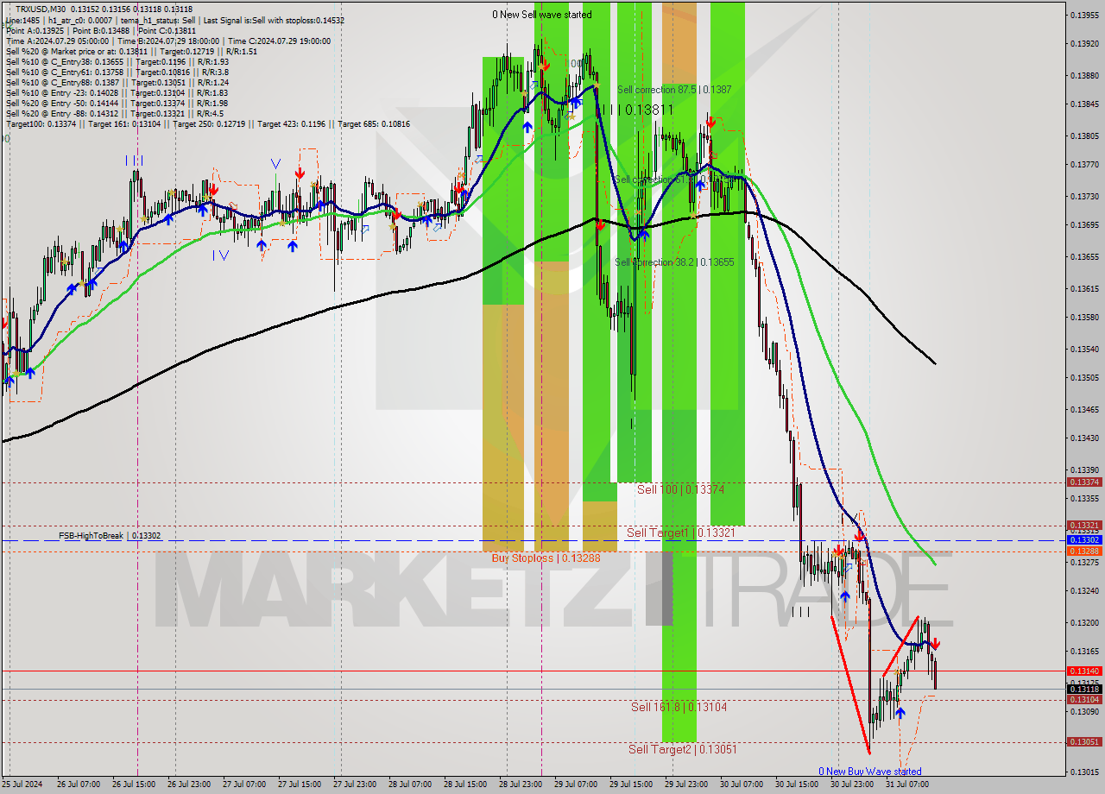
Task: Click the 0.13104 price tag on axis
Action: 1084,700
